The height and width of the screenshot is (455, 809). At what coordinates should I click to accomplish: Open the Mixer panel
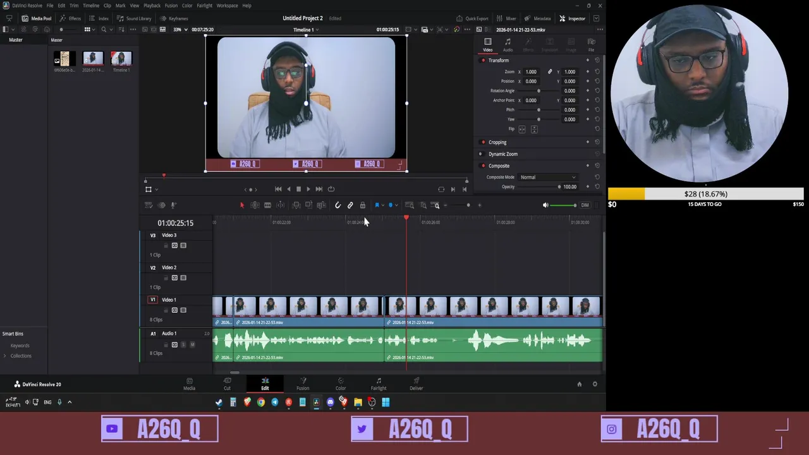point(506,18)
